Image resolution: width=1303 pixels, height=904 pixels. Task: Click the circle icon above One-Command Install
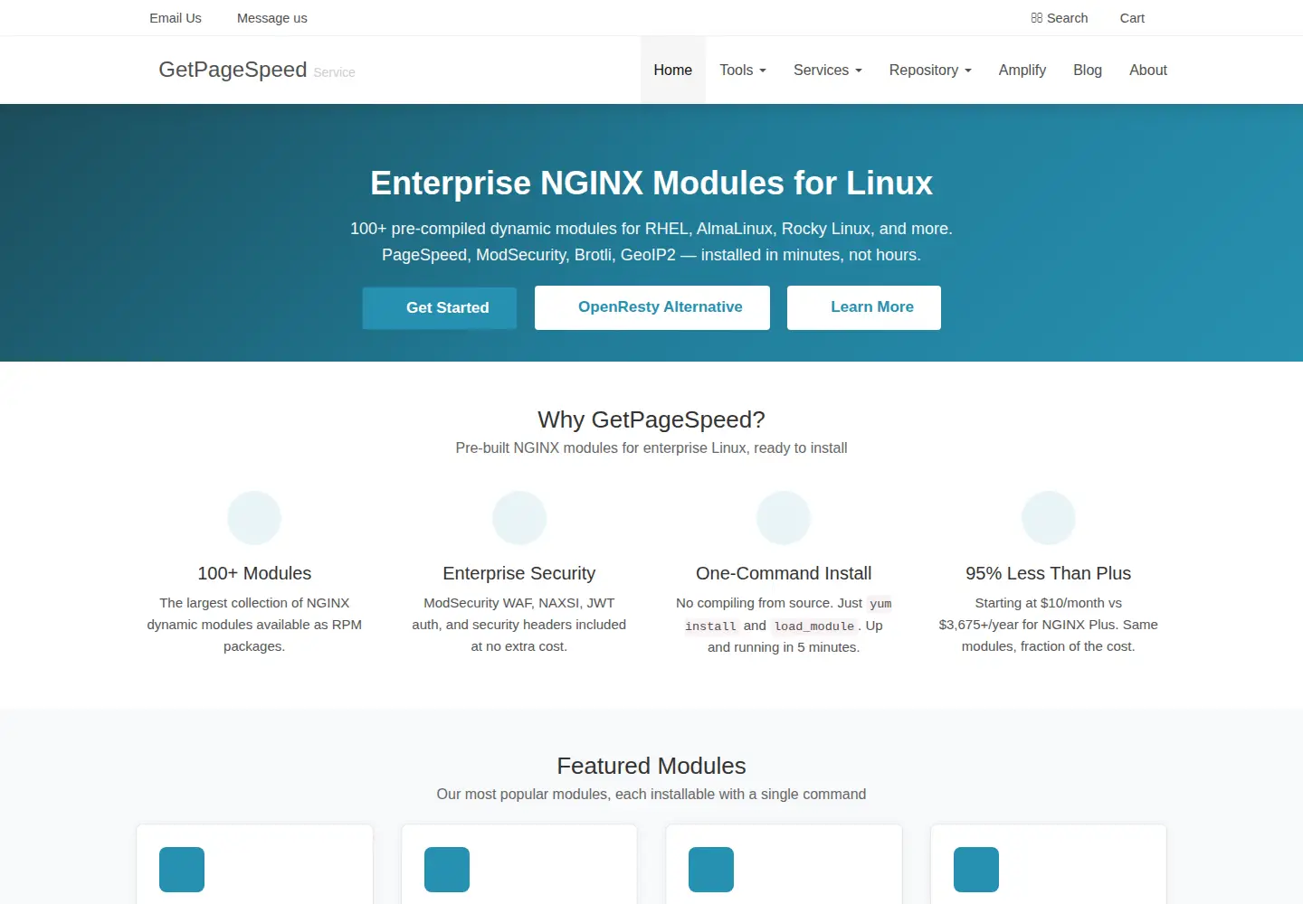(784, 518)
